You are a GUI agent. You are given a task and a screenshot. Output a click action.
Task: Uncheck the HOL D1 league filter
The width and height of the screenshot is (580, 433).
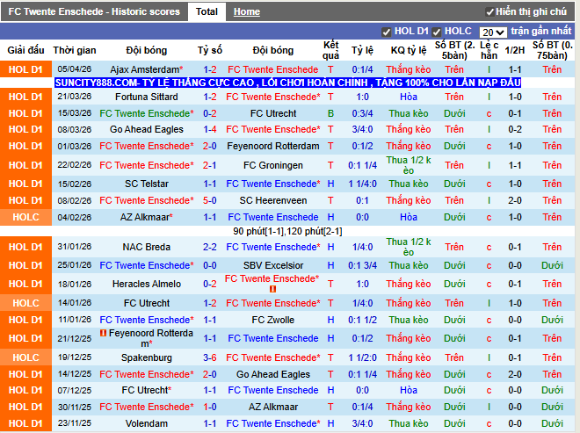(x=386, y=32)
